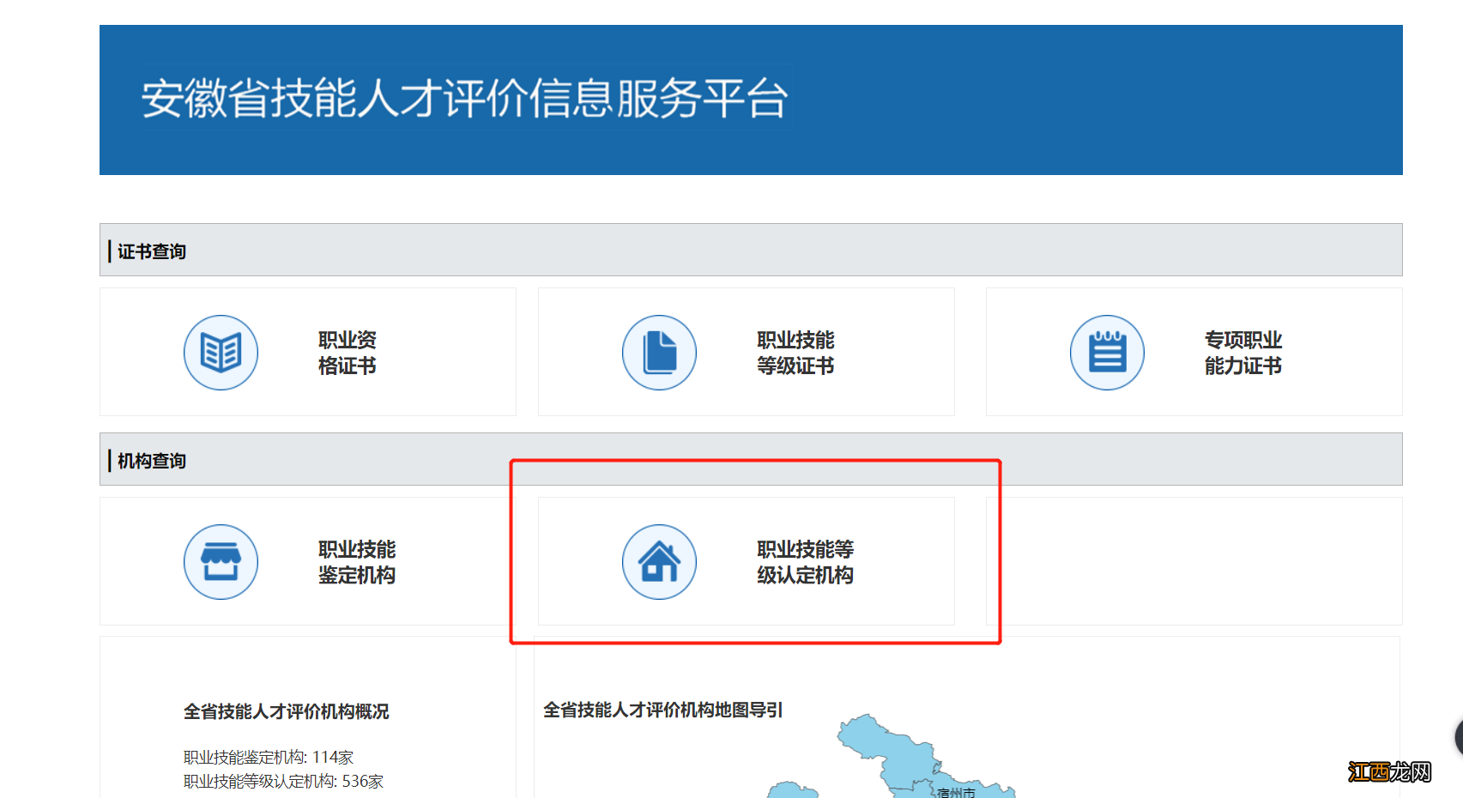Select the 职业技能鉴定机构 card
Viewport: 1463px width, 798px height.
click(x=307, y=562)
